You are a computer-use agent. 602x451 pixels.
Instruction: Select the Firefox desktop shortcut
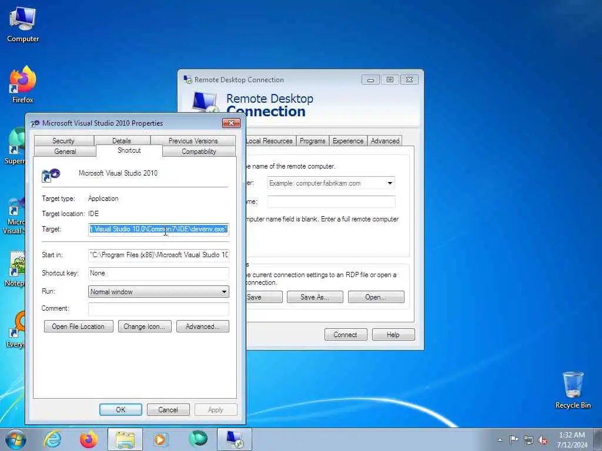tap(23, 85)
